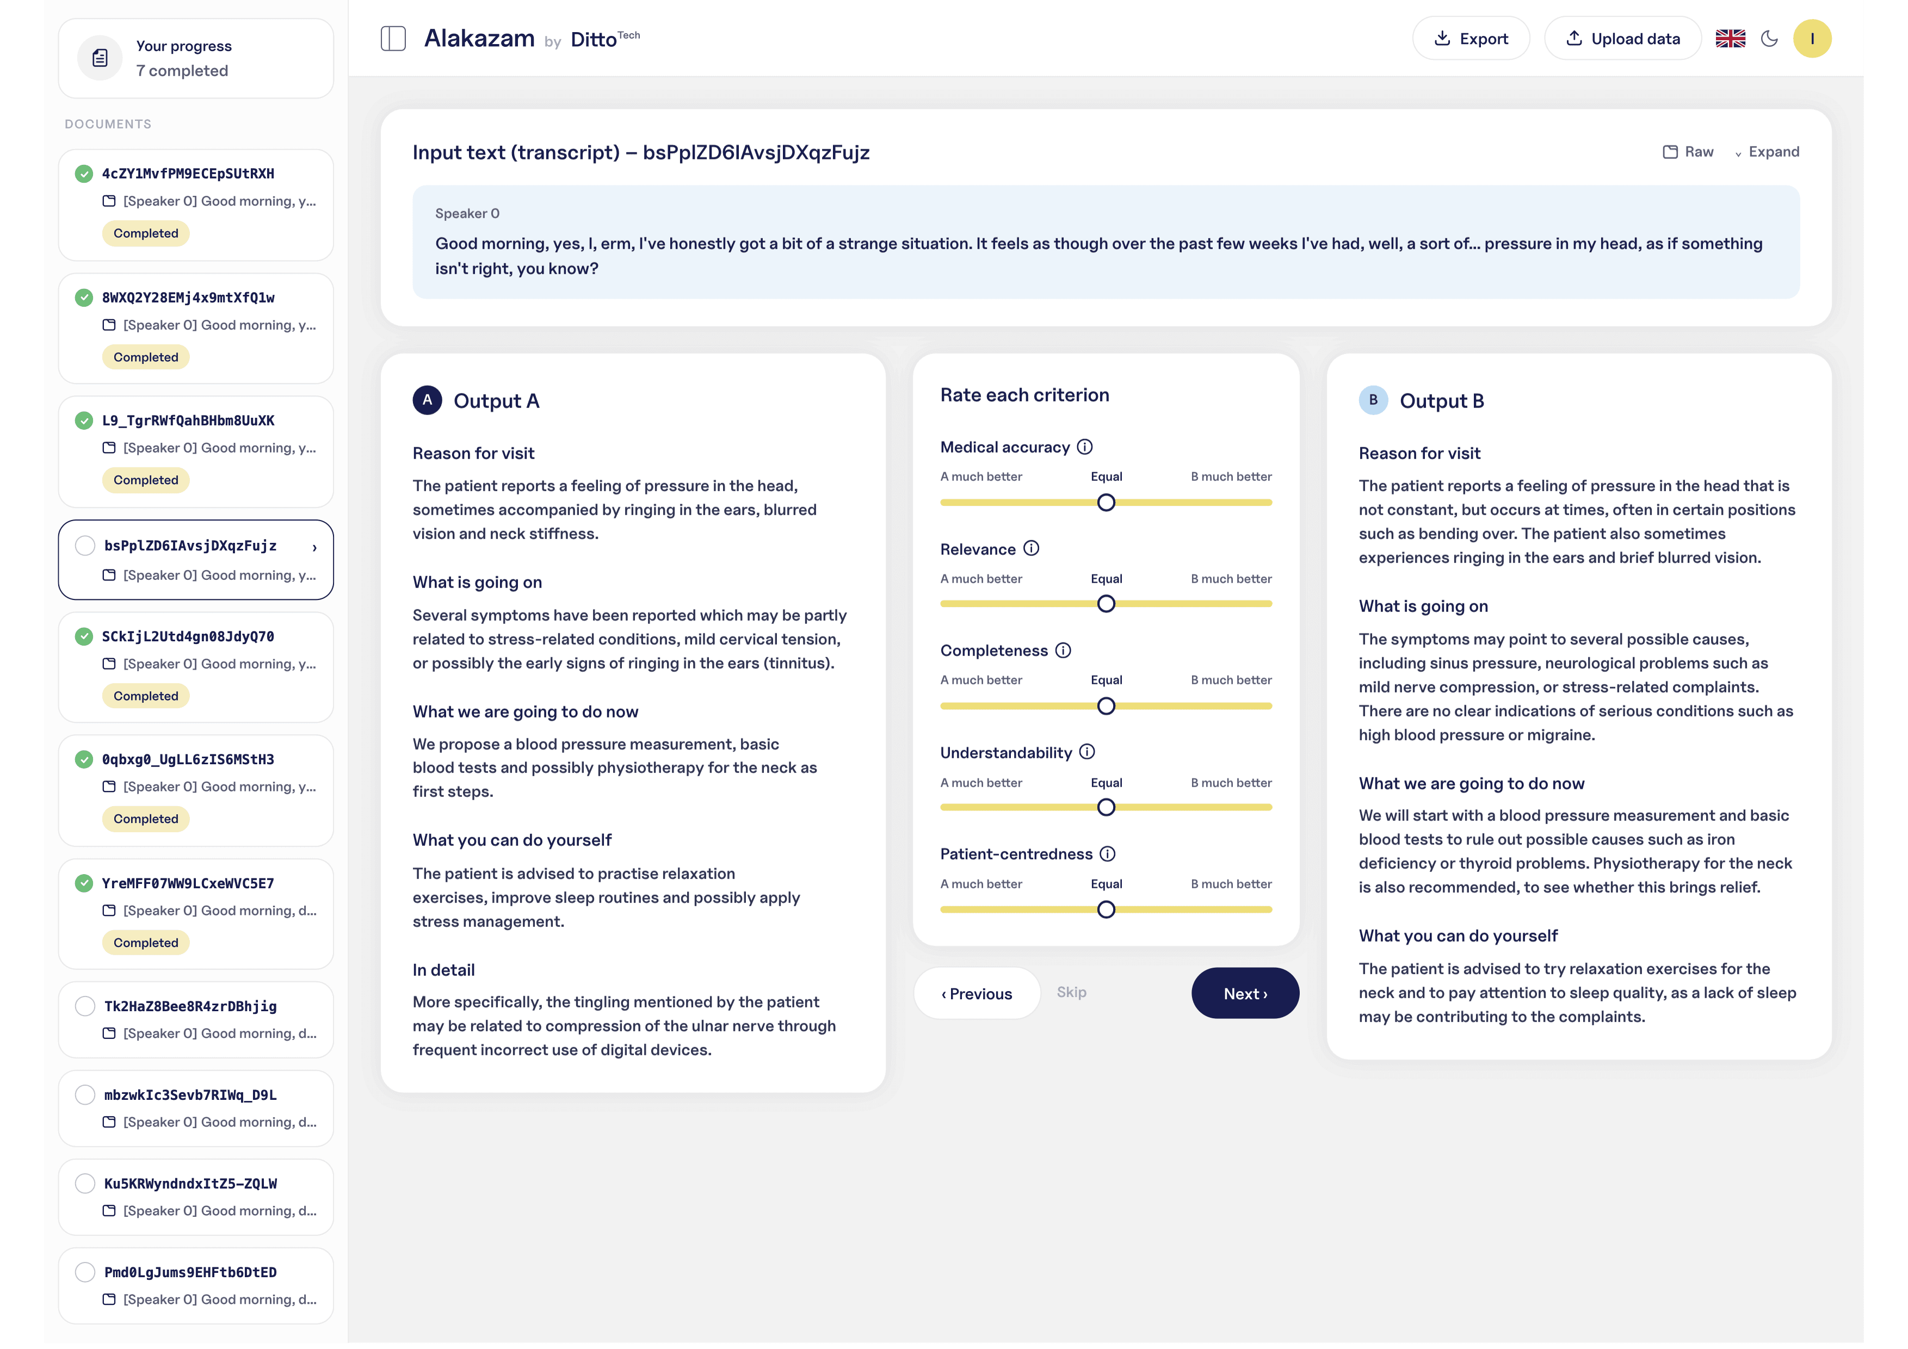
Task: Click 'In detail' heading in Output A
Action: pyautogui.click(x=444, y=970)
